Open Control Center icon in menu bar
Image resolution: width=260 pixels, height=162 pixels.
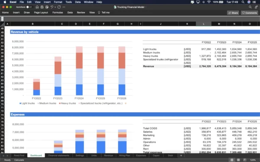point(254,2)
